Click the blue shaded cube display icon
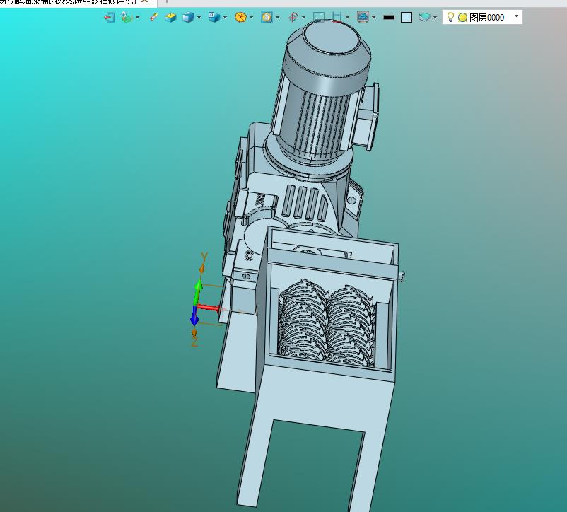Viewport: 567px width, 512px height. 188,18
